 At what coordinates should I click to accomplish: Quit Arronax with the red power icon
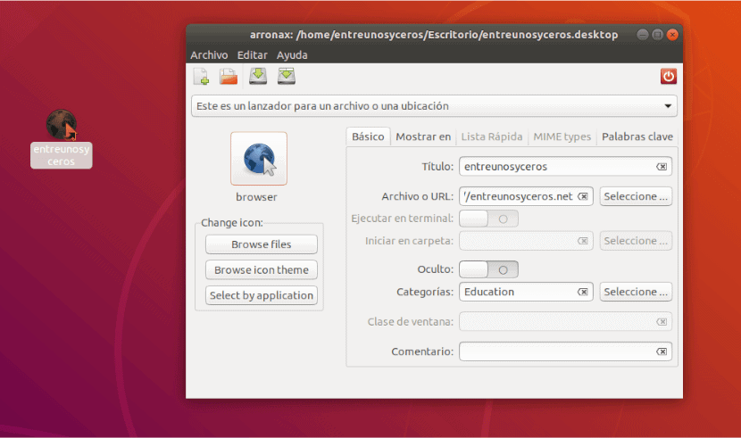668,76
